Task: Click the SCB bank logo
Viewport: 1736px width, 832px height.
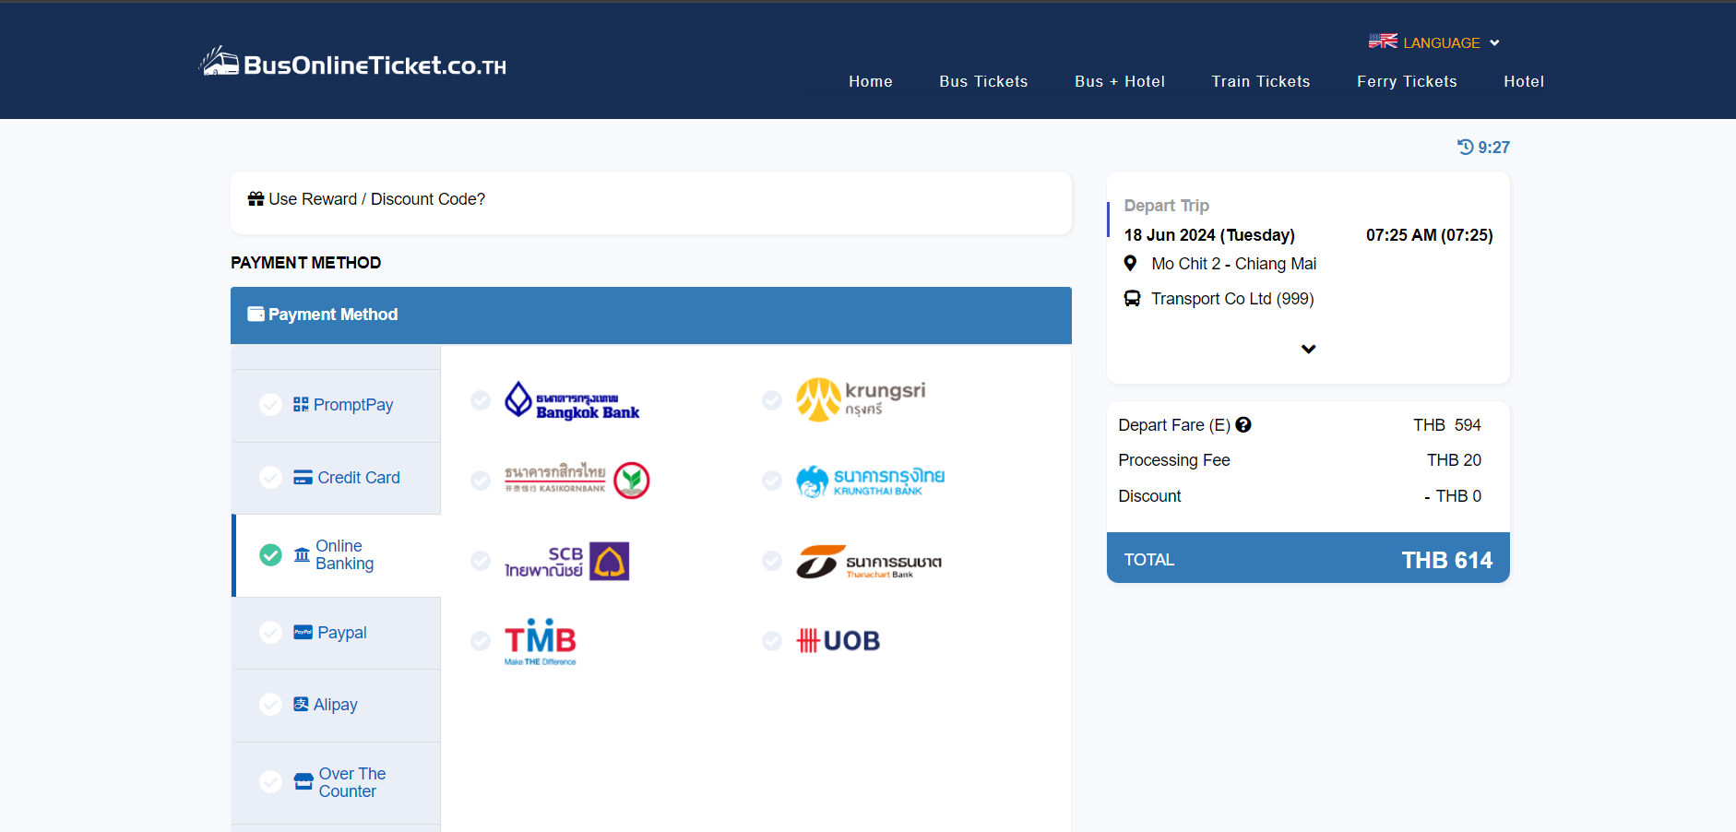Action: click(x=566, y=561)
